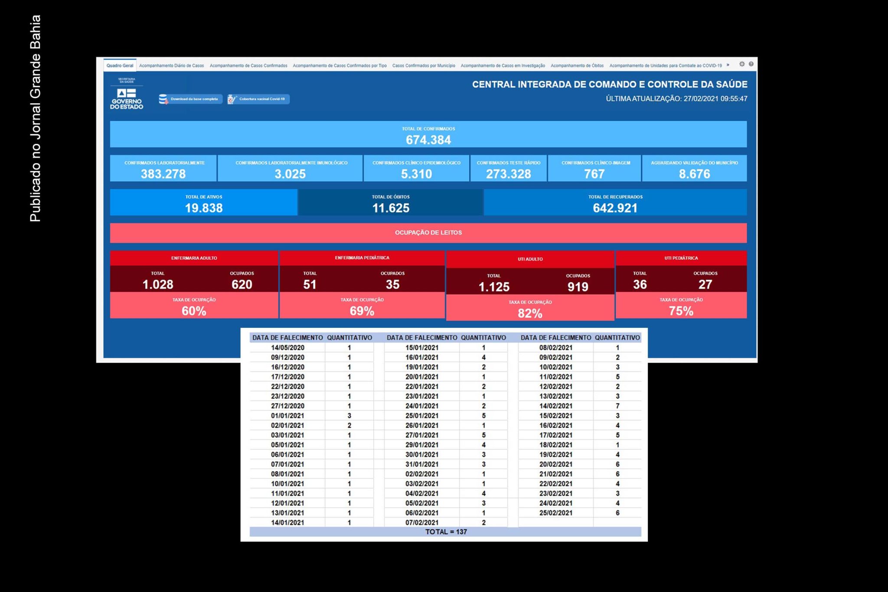Image resolution: width=888 pixels, height=592 pixels.
Task: Click the help question mark icon
Action: [751, 64]
